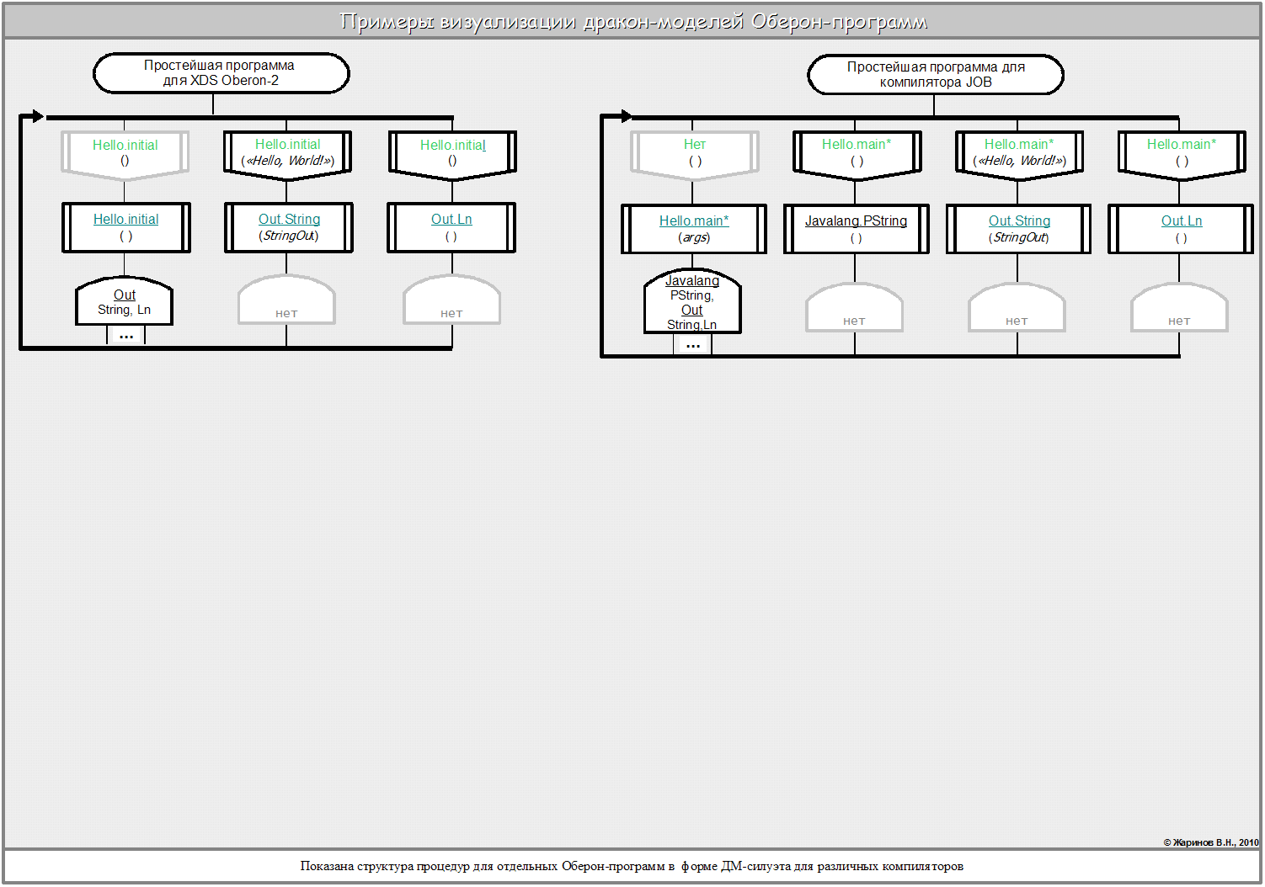1265x887 pixels.
Task: Click the Out String, Ln import block
Action: click(x=125, y=303)
